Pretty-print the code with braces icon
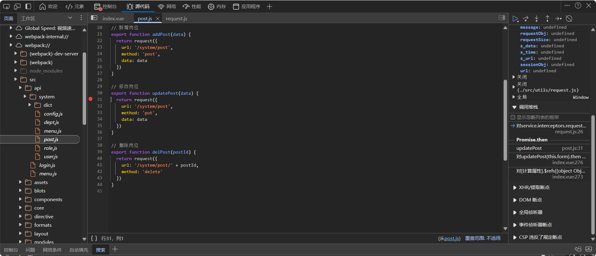Image resolution: width=596 pixels, height=256 pixels. [94, 238]
